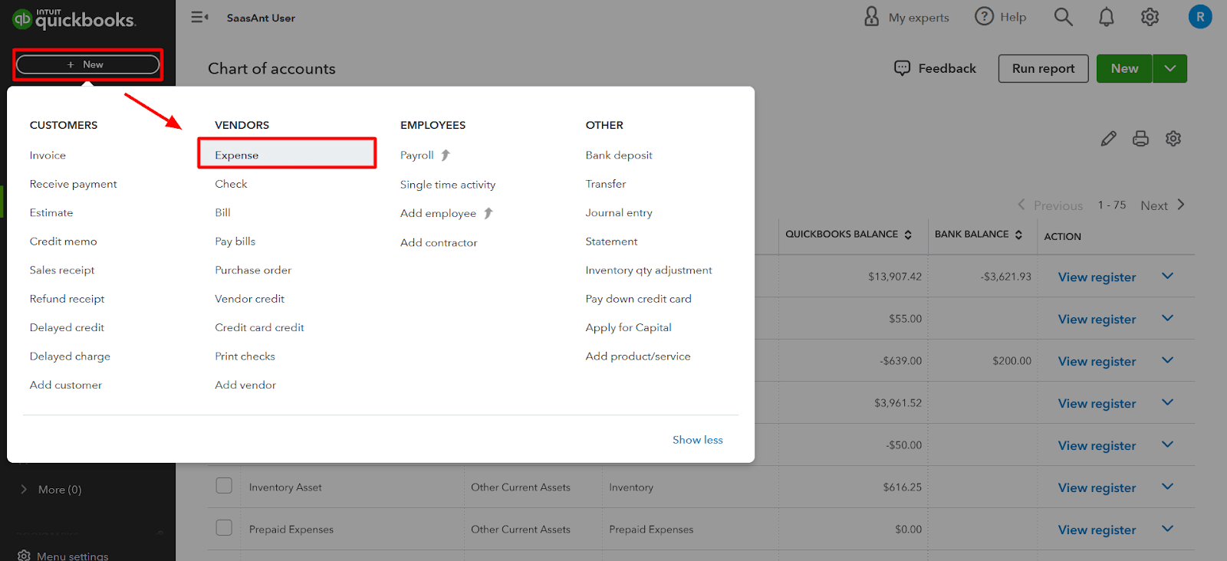The width and height of the screenshot is (1227, 561).
Task: Open the Help question mark icon
Action: click(984, 16)
